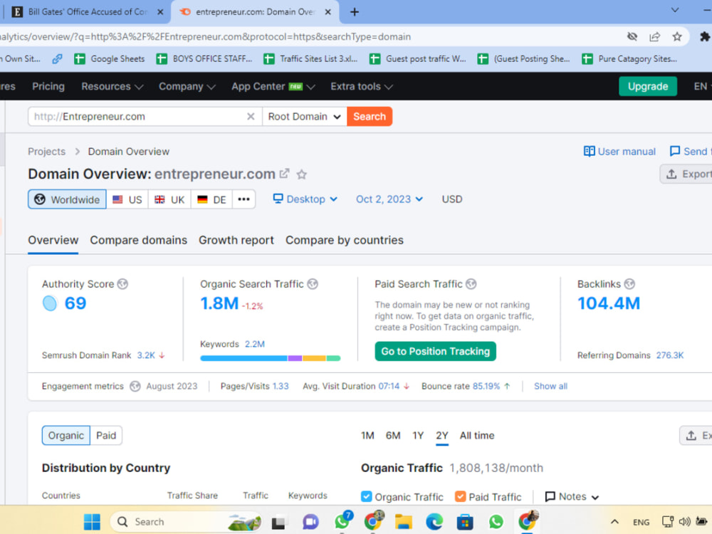
Task: Set the time range to 1M
Action: (367, 436)
